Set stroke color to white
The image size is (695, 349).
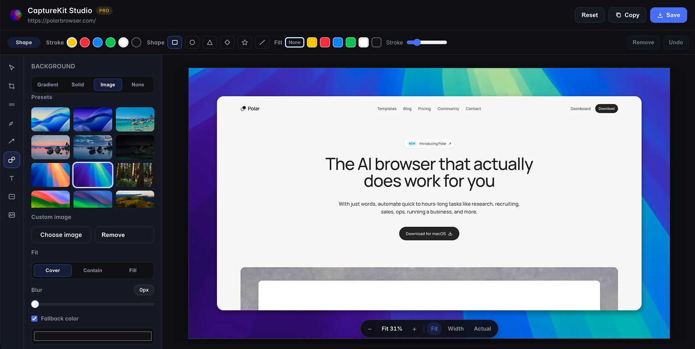[x=123, y=42]
